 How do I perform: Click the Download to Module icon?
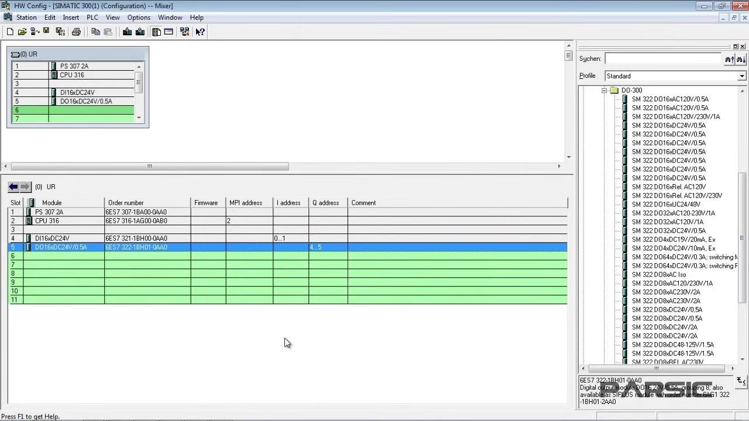[x=127, y=32]
